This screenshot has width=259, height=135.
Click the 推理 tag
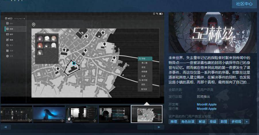click(x=174, y=122)
